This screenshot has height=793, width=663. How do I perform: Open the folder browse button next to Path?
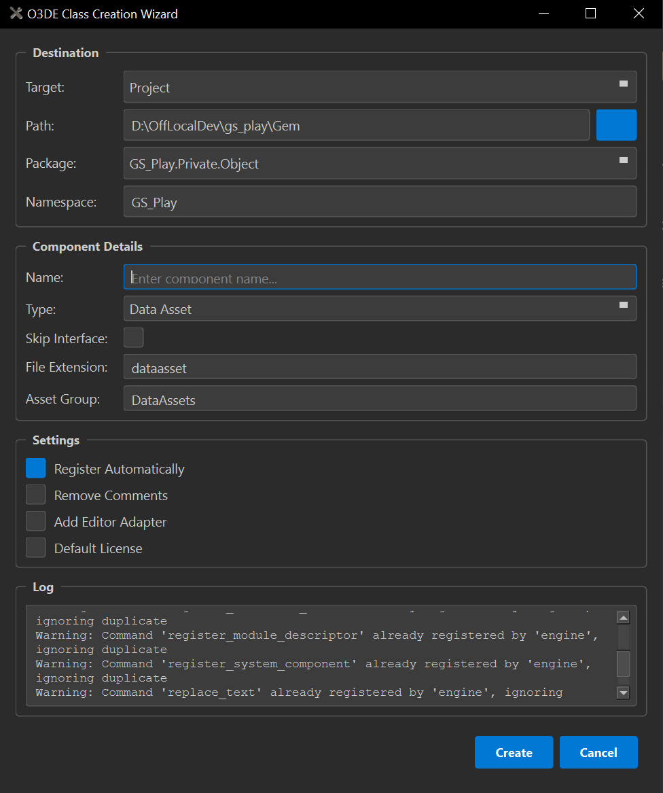pos(615,125)
